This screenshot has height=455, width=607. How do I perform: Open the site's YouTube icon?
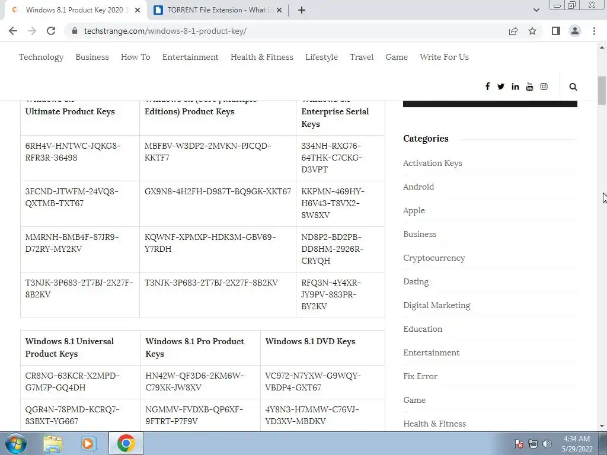tap(529, 86)
